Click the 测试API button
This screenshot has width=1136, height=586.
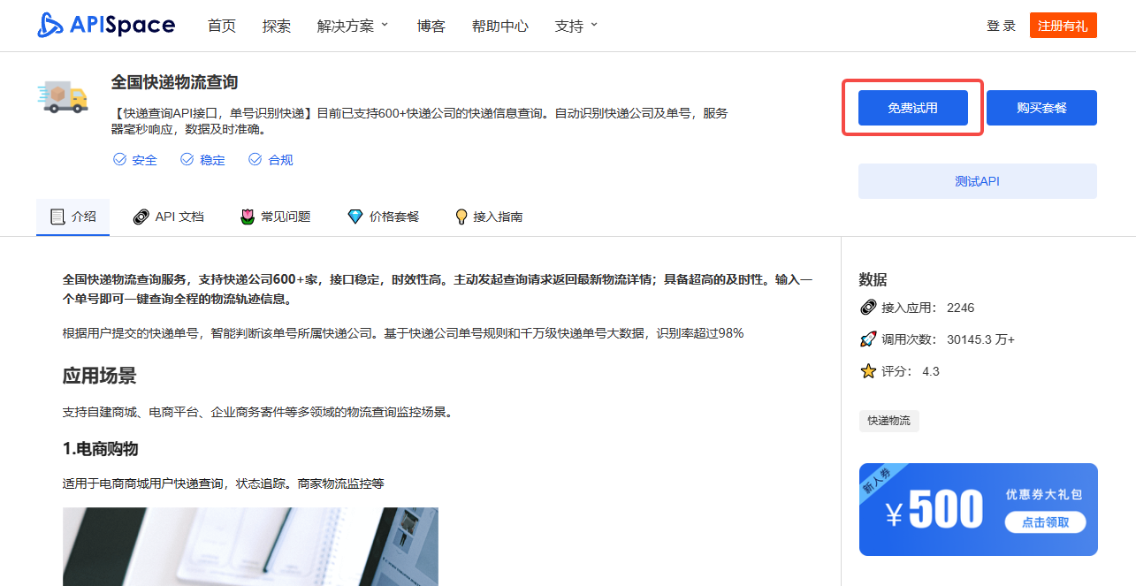click(978, 181)
